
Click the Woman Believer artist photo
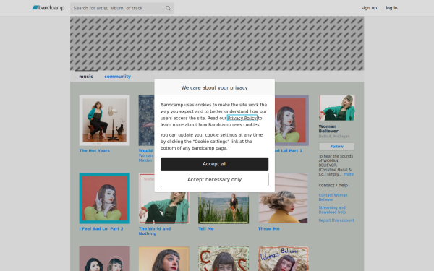tap(336, 108)
